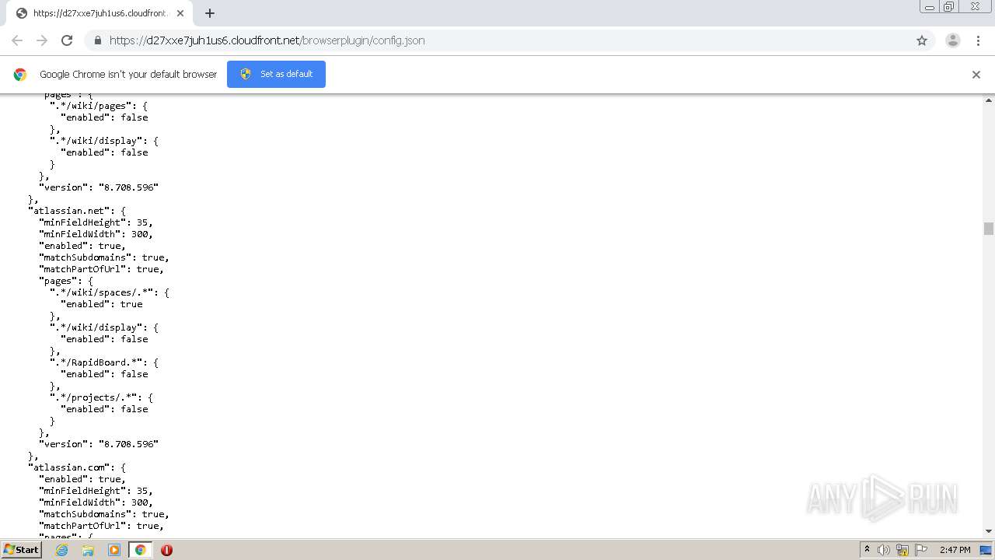995x560 pixels.
Task: Click "minFieldHeight": 35 under atlassian.com
Action: click(96, 491)
